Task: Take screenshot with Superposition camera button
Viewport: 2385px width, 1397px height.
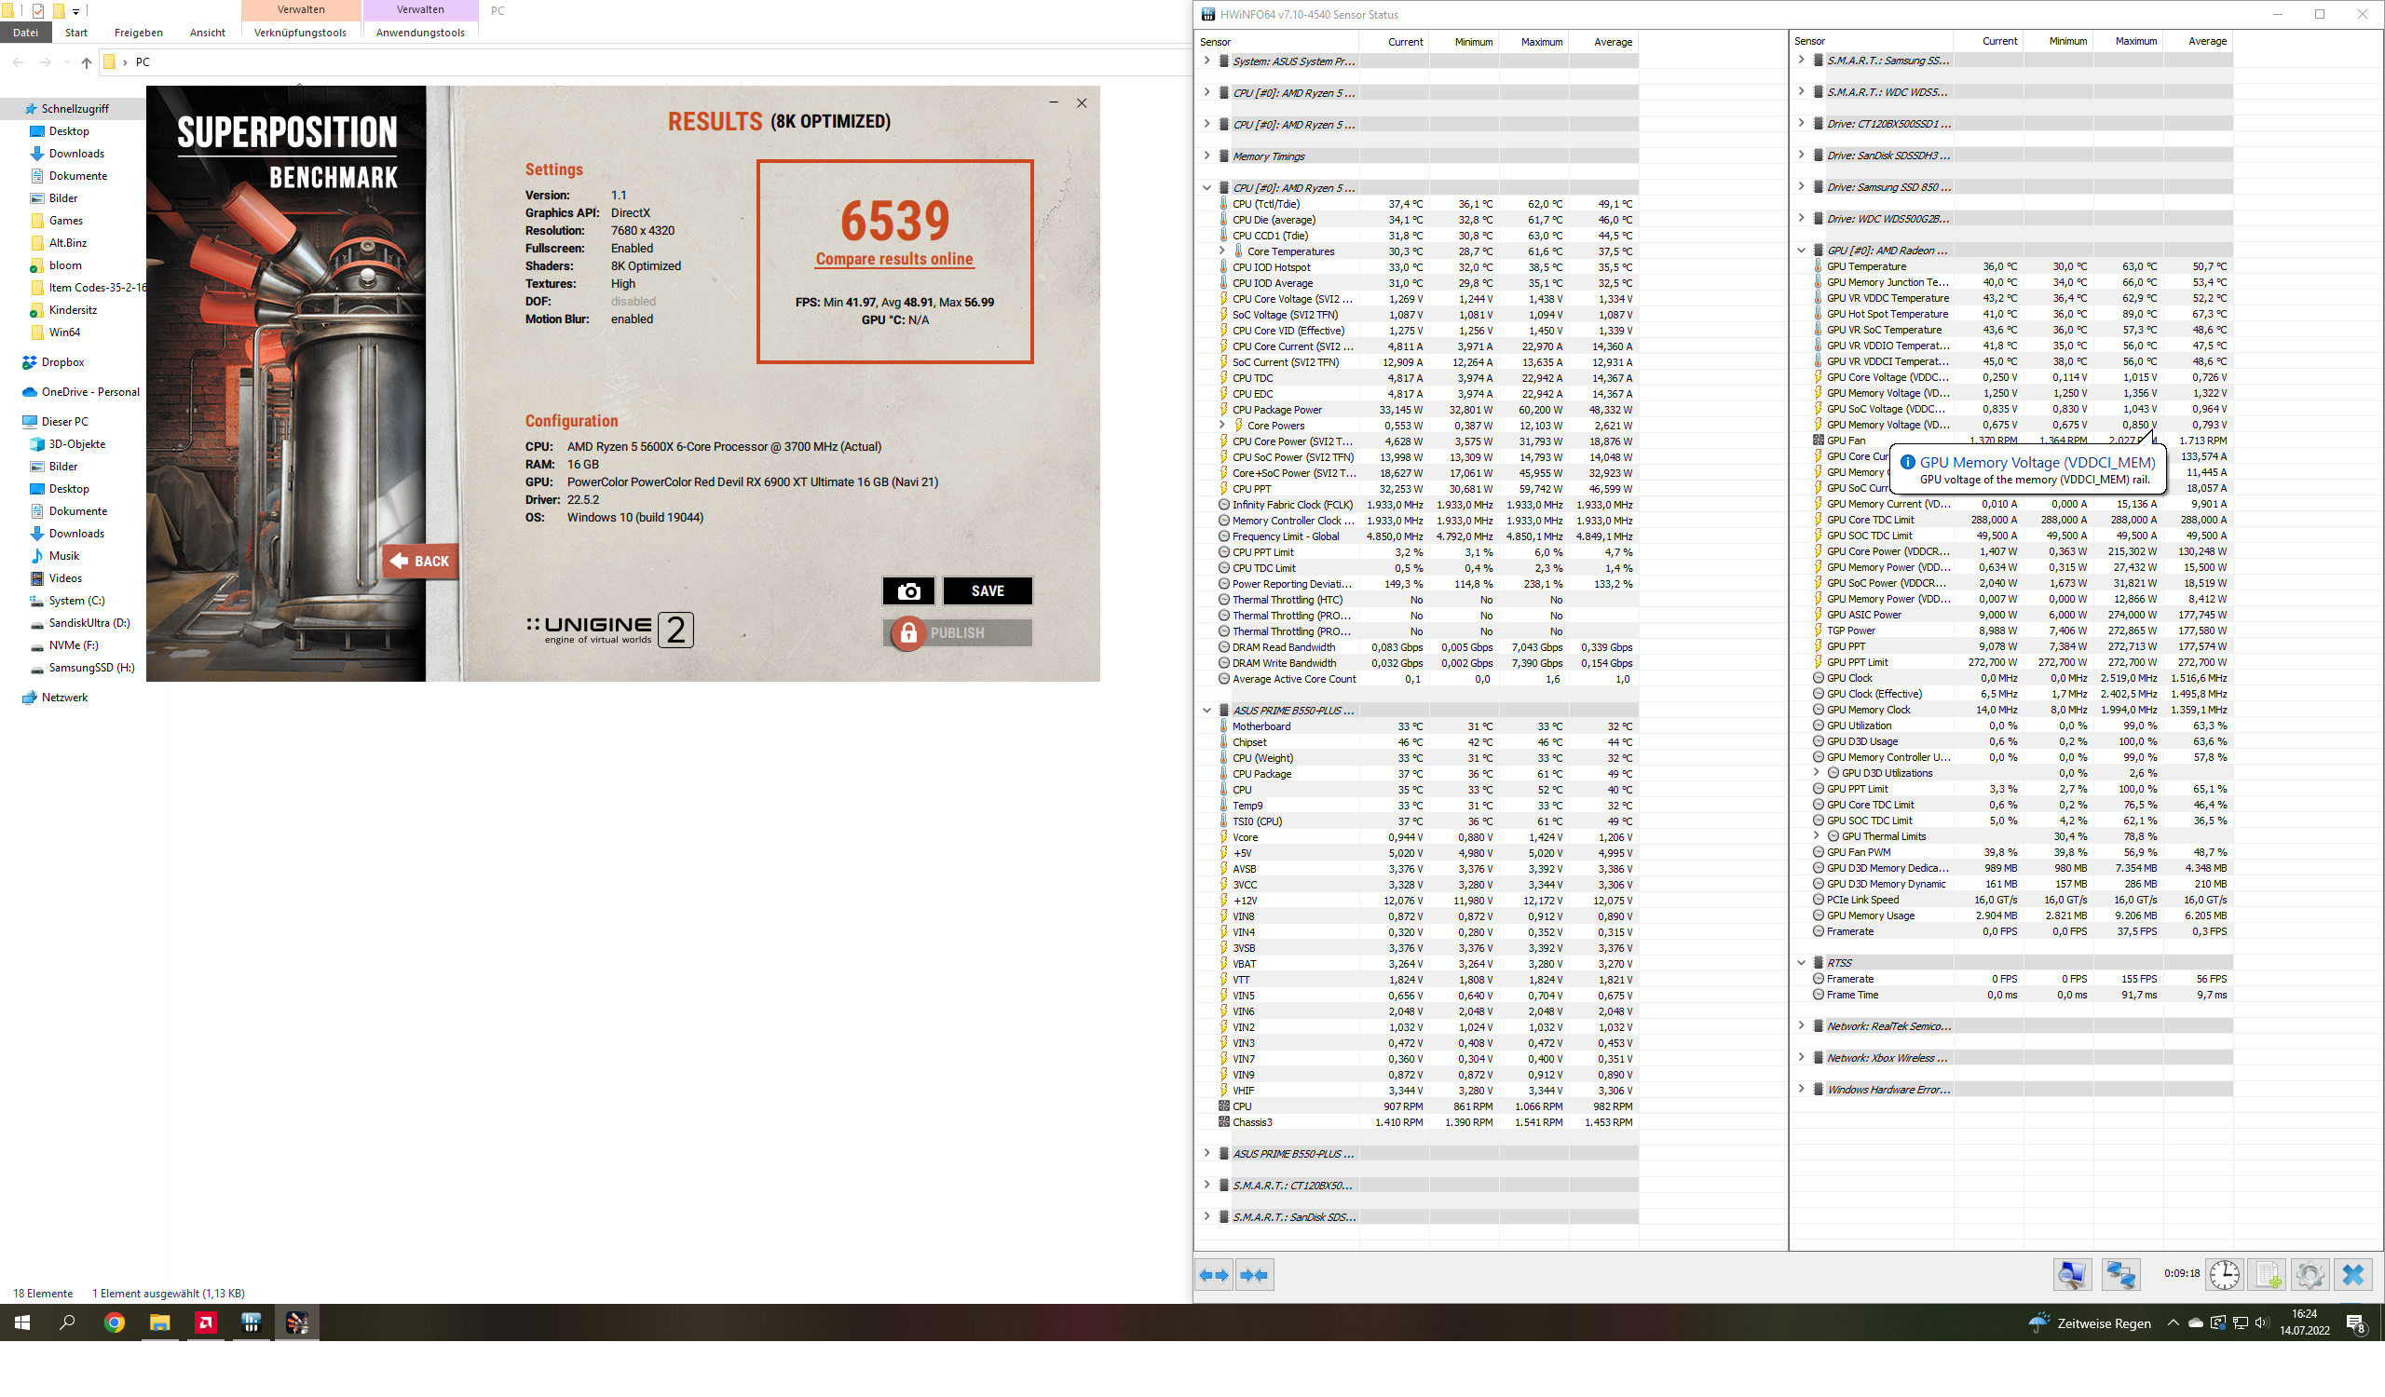Action: [908, 591]
